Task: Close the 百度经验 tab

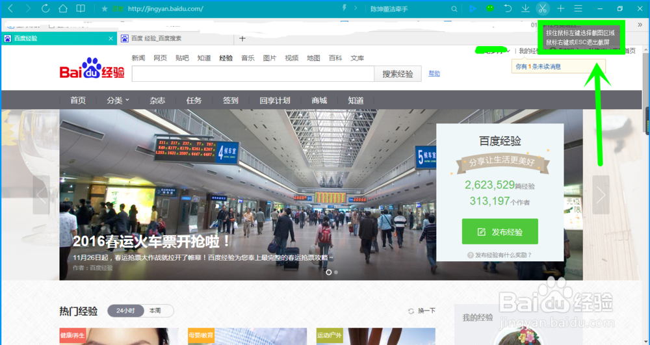Action: 110,38
